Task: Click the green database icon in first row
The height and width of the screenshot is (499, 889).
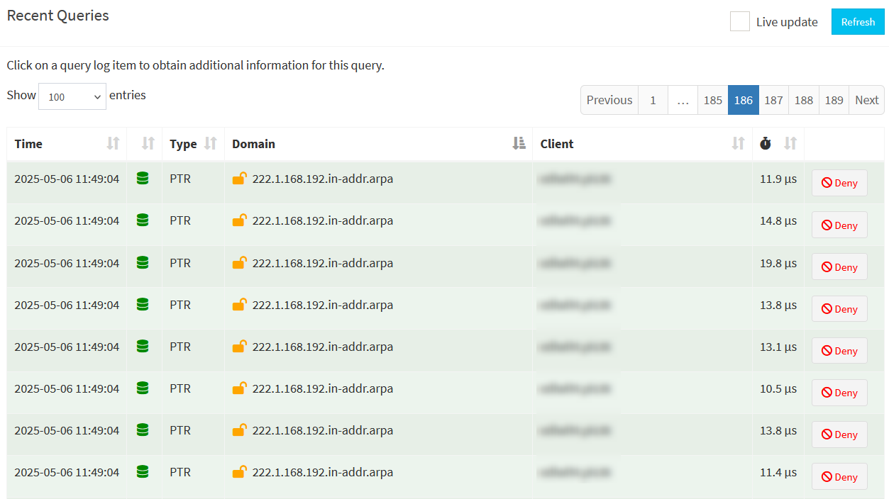Action: pos(143,179)
